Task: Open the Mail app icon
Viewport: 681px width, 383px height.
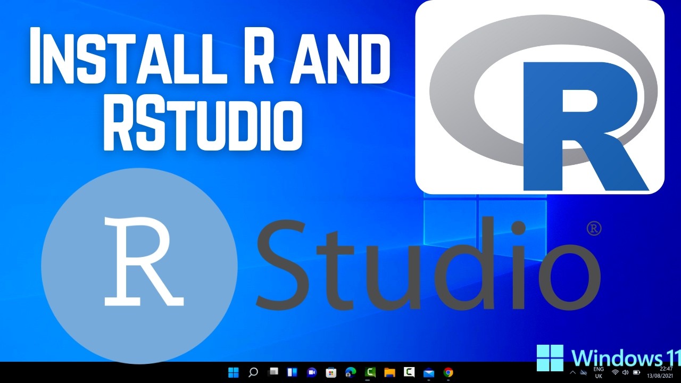Action: (x=429, y=372)
